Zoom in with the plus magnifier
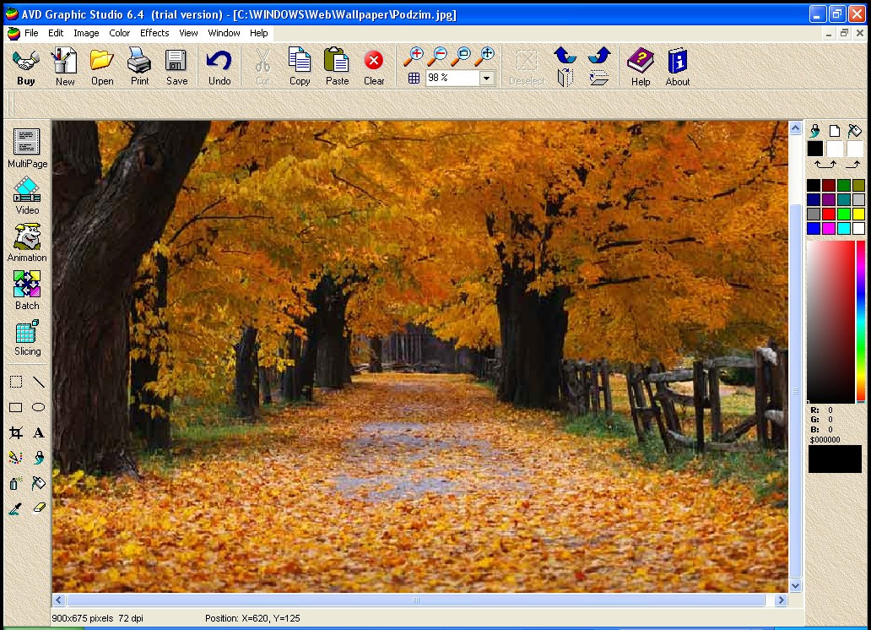Screen dimensions: 871x630 [414, 57]
